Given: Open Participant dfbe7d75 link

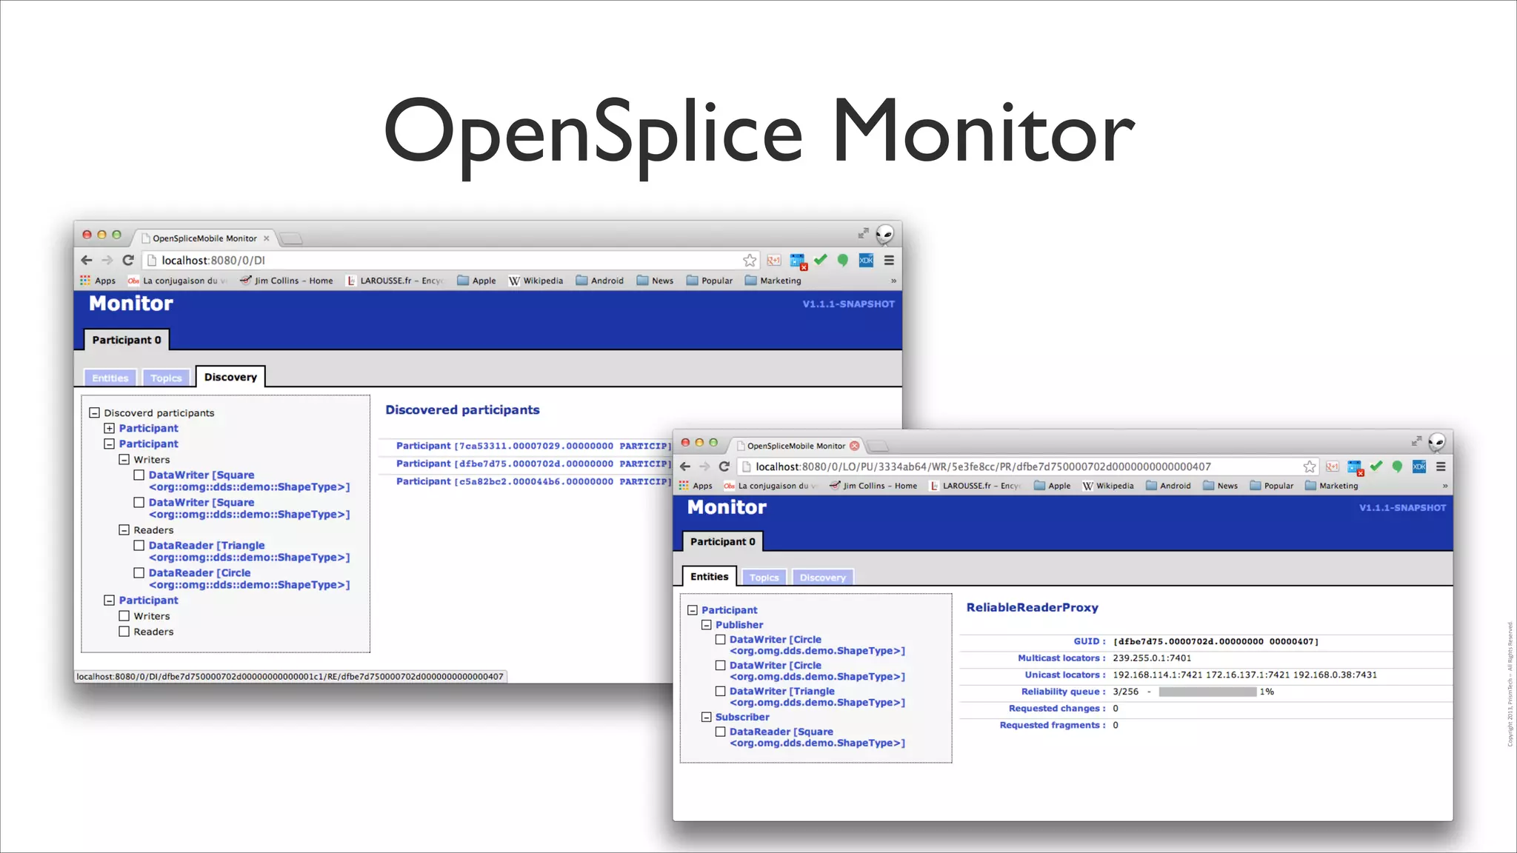Looking at the screenshot, I should click(532, 464).
